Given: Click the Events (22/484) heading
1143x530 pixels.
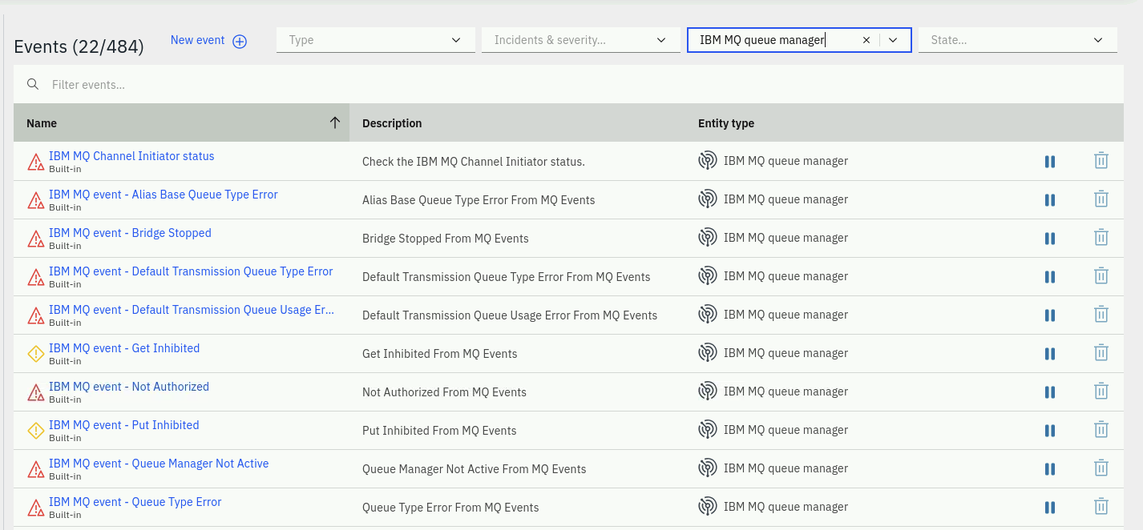Looking at the screenshot, I should [x=79, y=46].
